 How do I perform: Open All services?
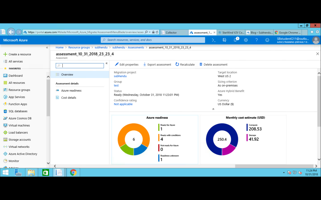pyautogui.click(x=13, y=62)
